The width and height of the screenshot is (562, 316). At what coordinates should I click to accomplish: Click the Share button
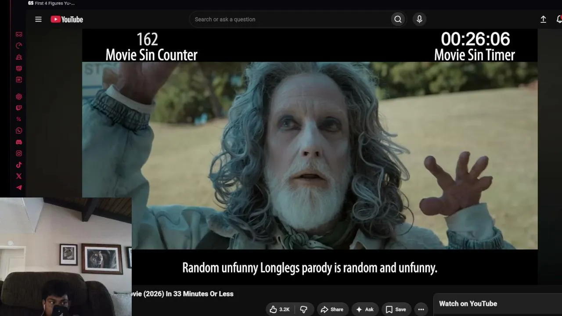tap(332, 309)
